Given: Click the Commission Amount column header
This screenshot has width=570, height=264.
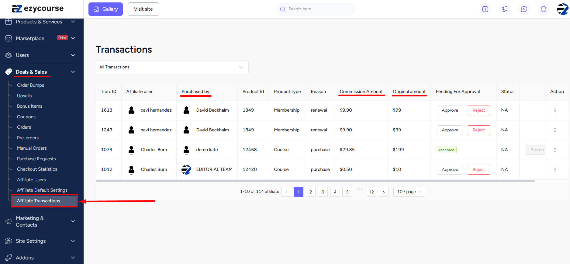Looking at the screenshot, I should [361, 92].
